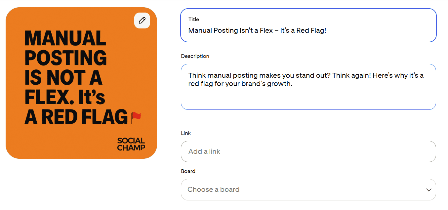This screenshot has height=210, width=448.
Task: Click after "brand's growth." in the description
Action: 293,84
